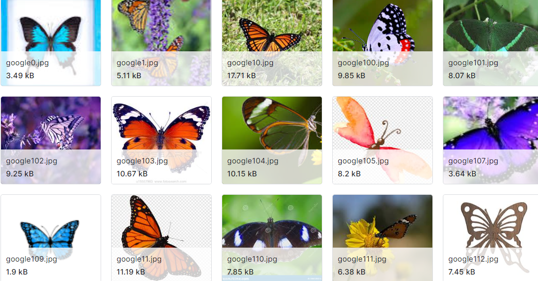Screen dimensions: 538x281
Task: Click the google10.jpg filename label
Action: point(250,63)
